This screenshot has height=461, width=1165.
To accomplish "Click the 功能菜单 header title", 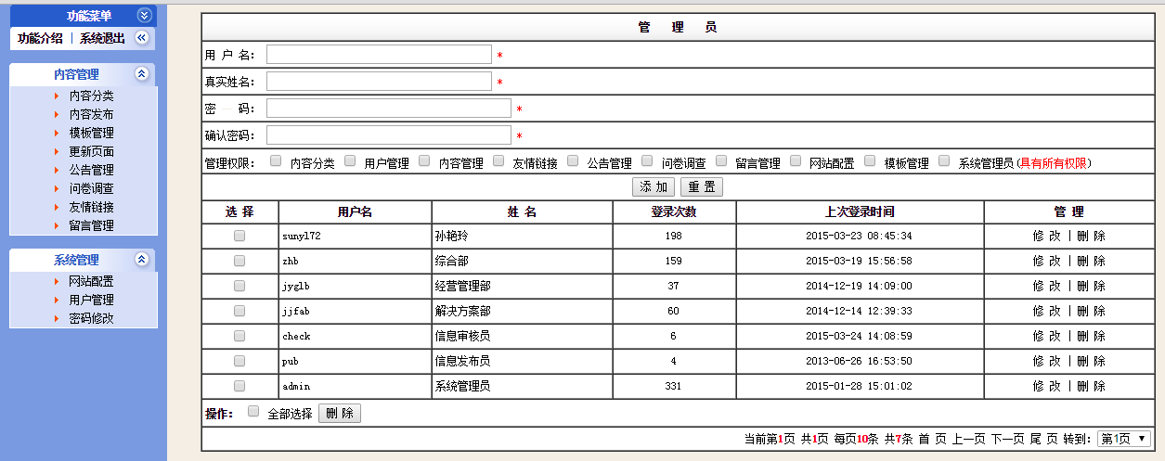I will coord(88,15).
